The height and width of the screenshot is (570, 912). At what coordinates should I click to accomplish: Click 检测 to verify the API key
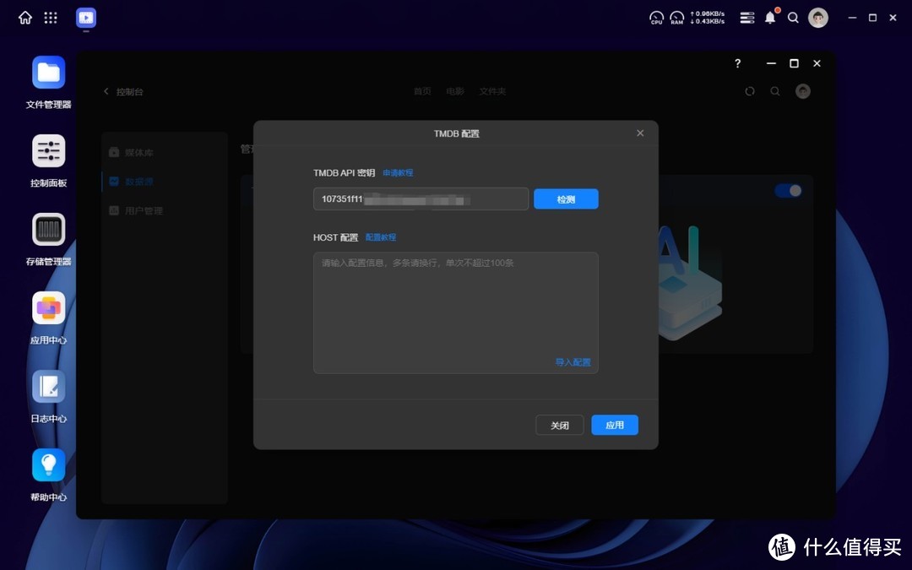pos(566,199)
